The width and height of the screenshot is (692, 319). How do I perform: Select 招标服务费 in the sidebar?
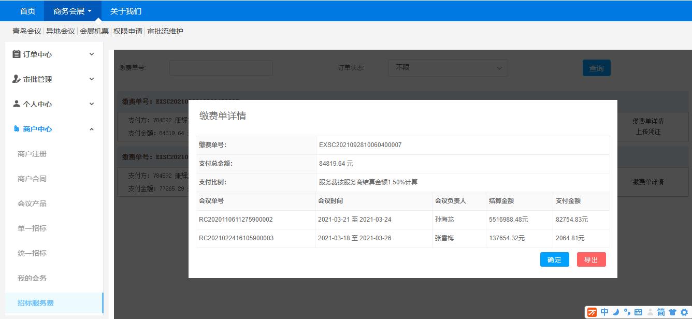pyautogui.click(x=36, y=303)
